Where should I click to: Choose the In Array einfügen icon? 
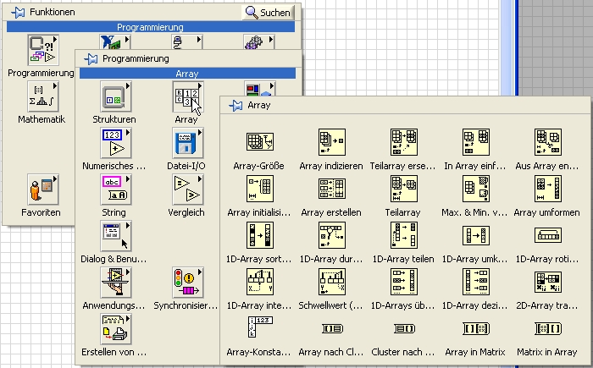point(475,142)
